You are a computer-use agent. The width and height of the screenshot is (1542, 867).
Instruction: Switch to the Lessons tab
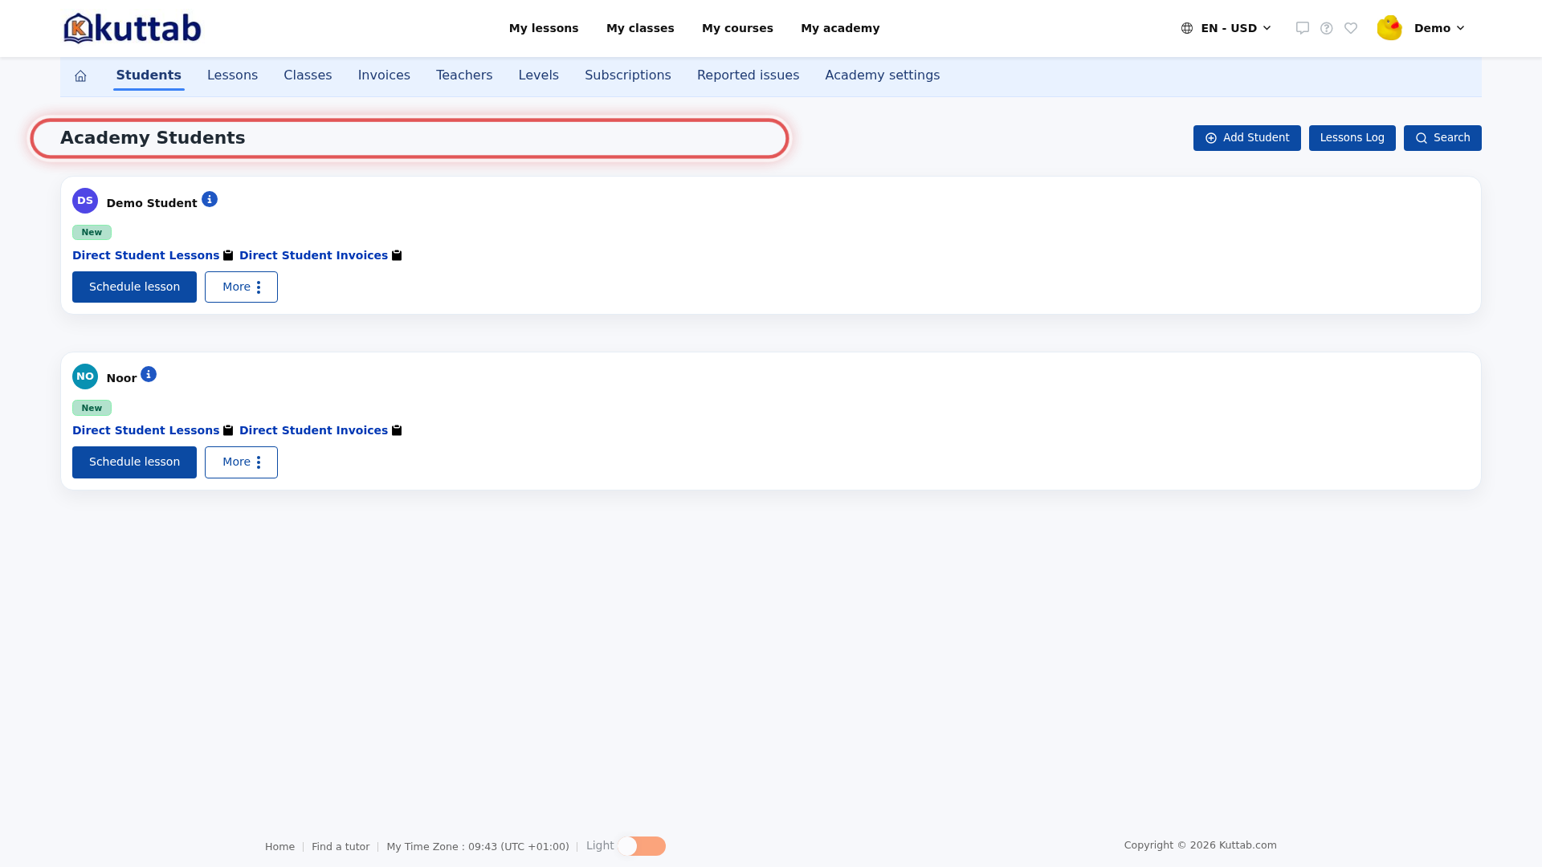(x=232, y=75)
